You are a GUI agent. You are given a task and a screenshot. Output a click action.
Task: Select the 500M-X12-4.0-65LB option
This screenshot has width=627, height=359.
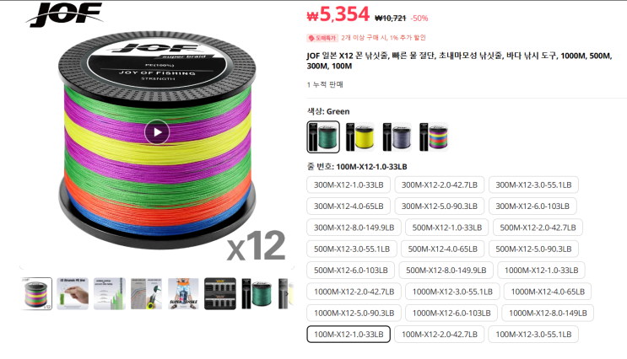443,249
